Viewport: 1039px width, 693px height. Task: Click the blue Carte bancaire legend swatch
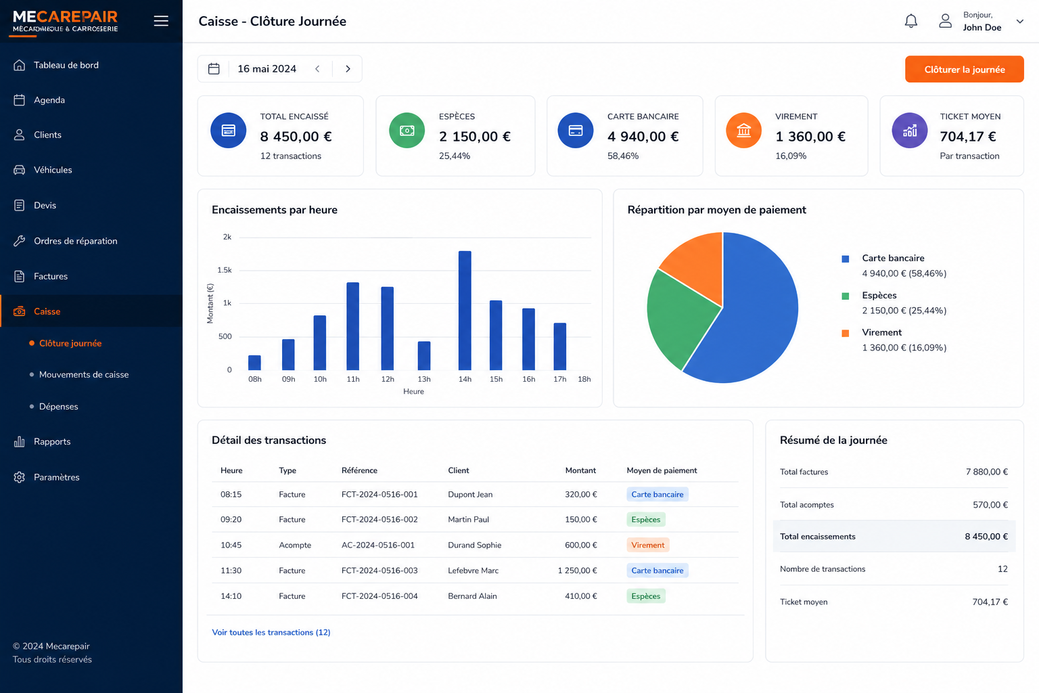[845, 259]
